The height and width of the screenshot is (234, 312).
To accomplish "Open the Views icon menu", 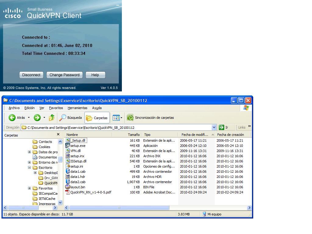I will [116, 118].
